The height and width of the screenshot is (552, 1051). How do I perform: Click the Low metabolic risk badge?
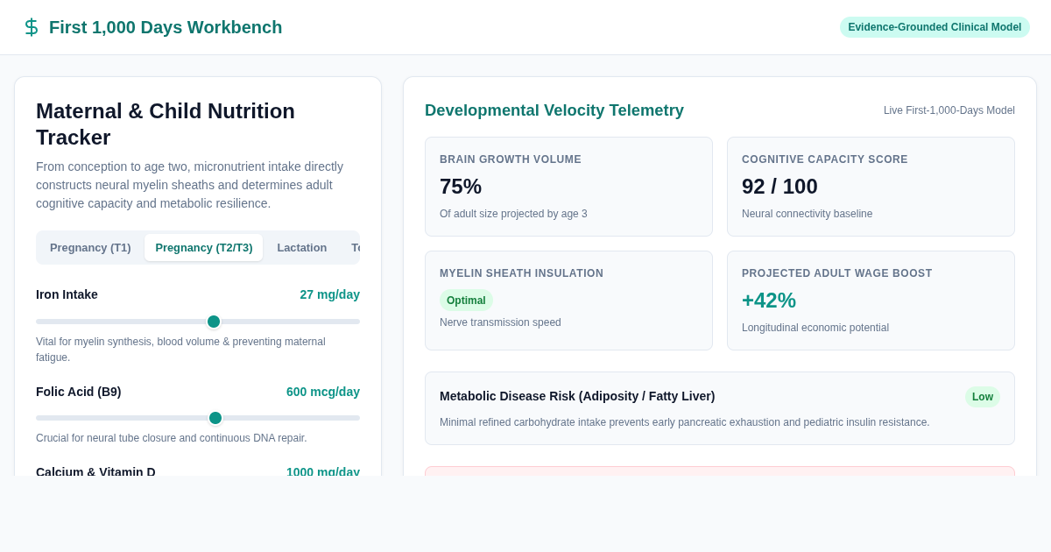(x=983, y=397)
